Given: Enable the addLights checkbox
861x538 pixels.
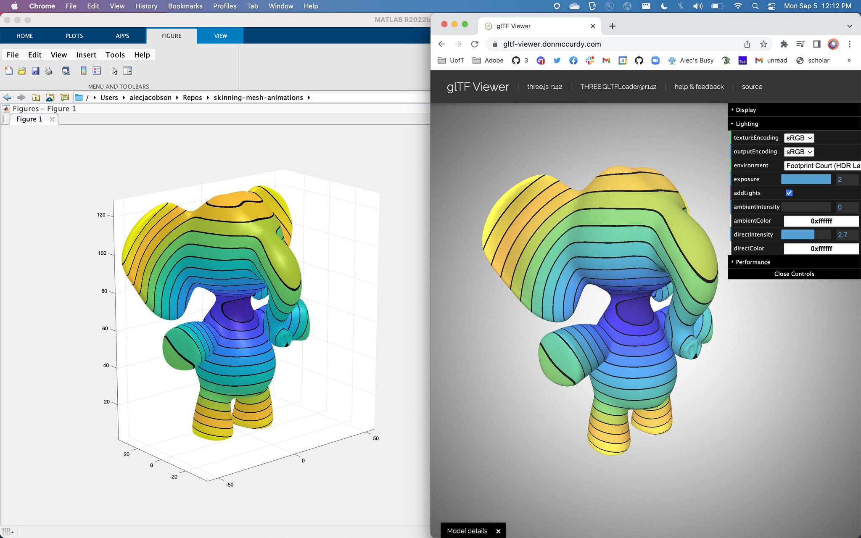Looking at the screenshot, I should click(790, 193).
